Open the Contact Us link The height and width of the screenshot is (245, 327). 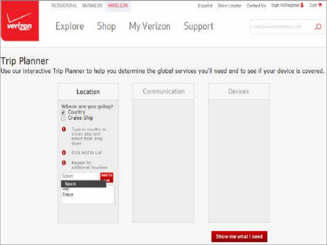pos(256,6)
